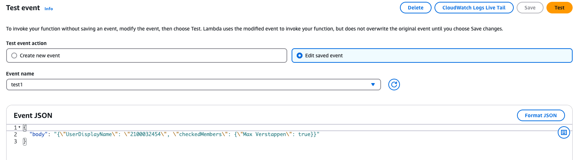Open CloudWatch Logs Live Tail
The width and height of the screenshot is (577, 160).
(x=474, y=8)
